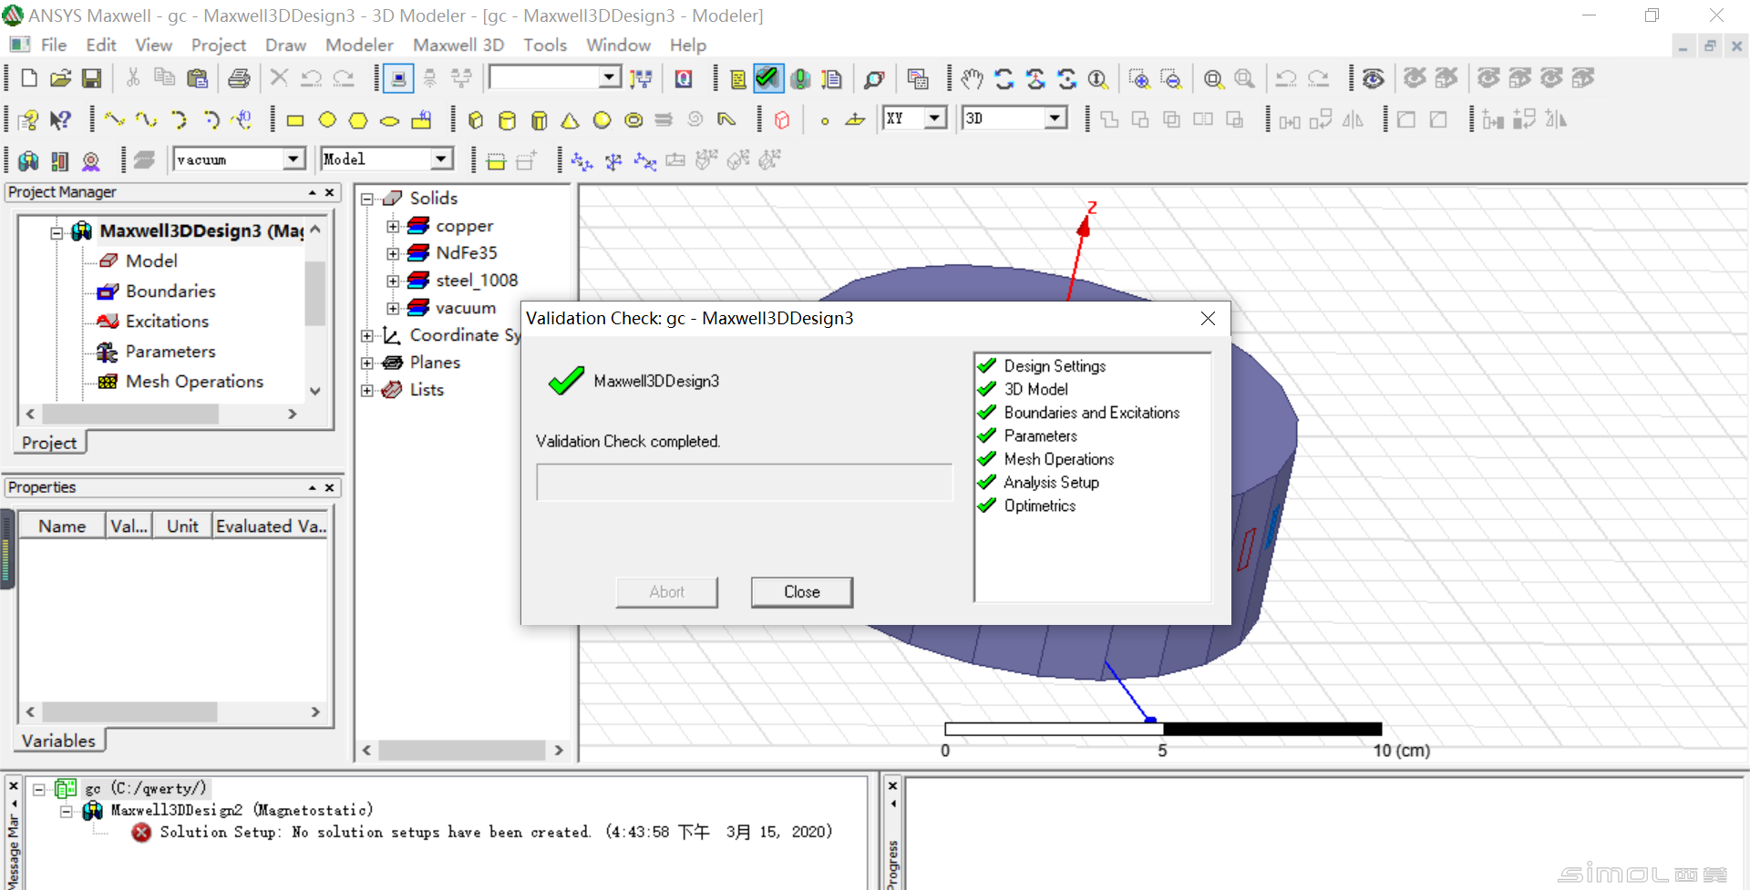
Task: Open the Modeler menu
Action: coord(359,45)
